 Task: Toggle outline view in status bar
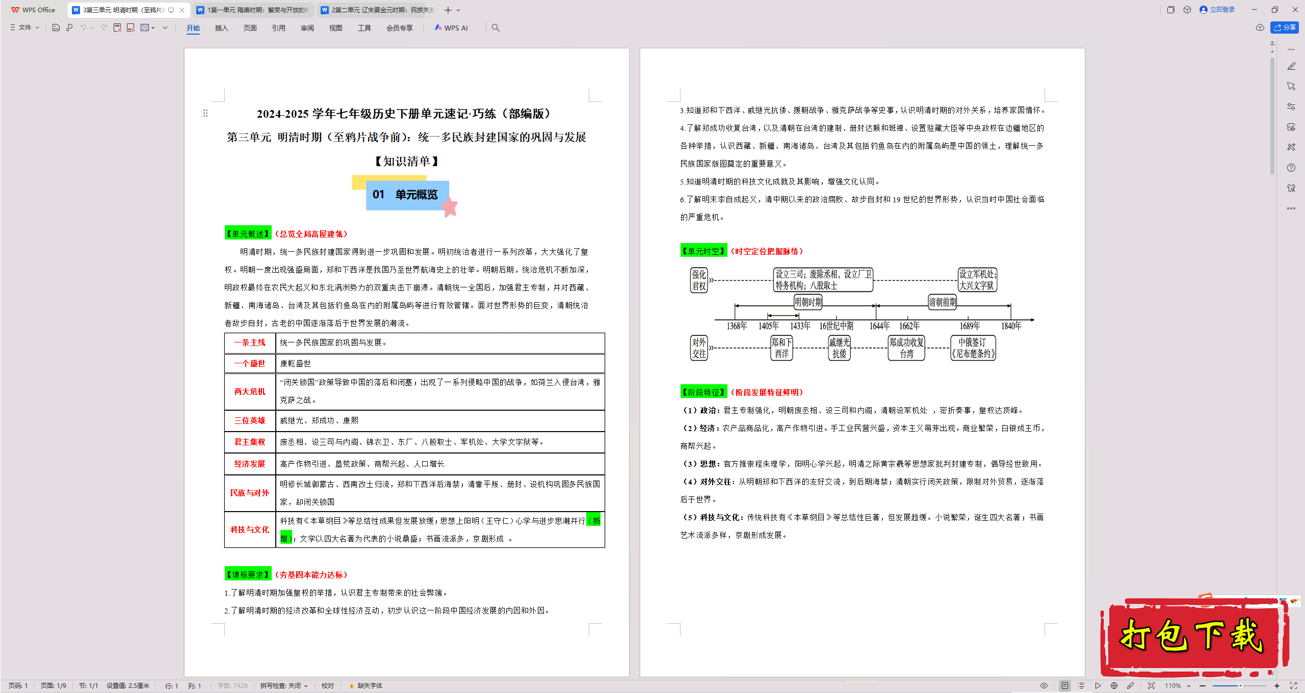point(1081,686)
